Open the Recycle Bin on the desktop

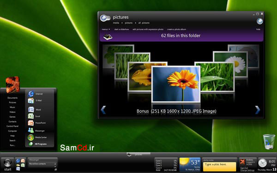(x=269, y=142)
